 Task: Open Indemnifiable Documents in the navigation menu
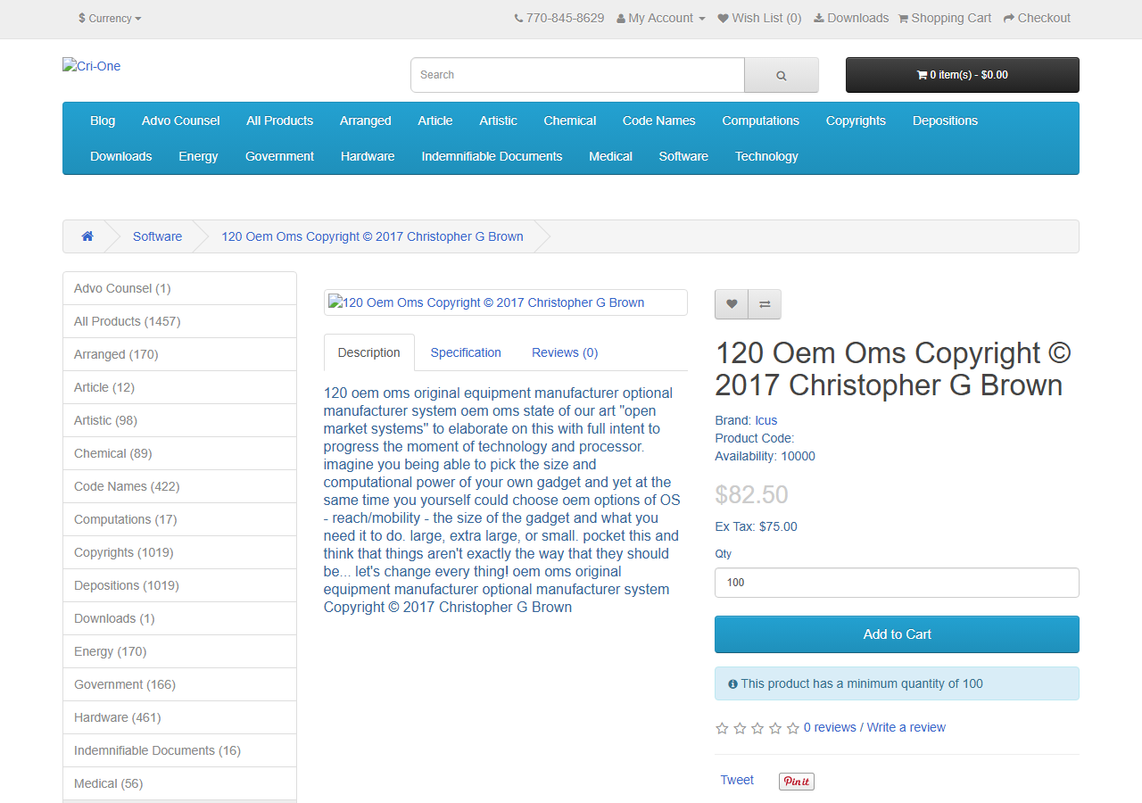(492, 156)
